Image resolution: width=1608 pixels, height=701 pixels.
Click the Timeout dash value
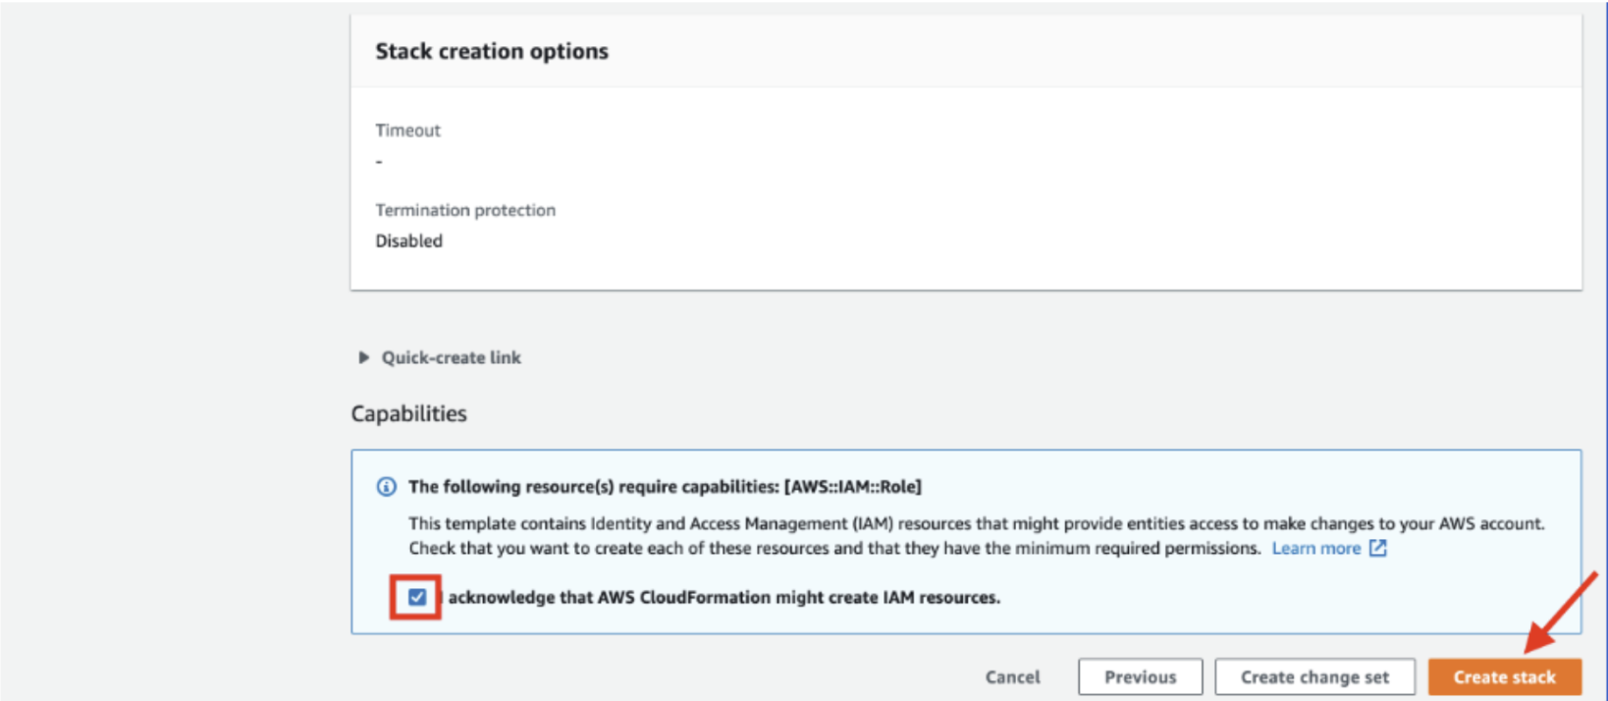click(x=379, y=161)
